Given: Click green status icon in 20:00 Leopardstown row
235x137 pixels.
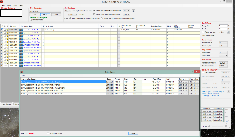Looking at the screenshot, I should coord(7,30).
